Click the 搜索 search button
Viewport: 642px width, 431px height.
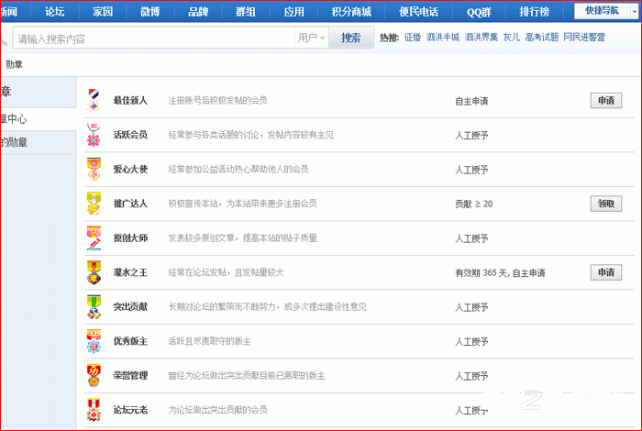pyautogui.click(x=351, y=38)
